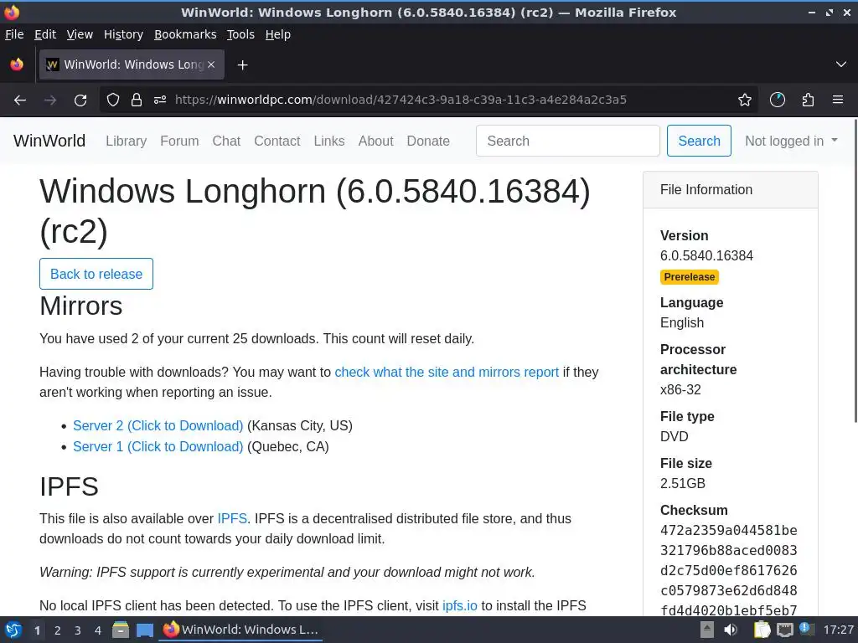
Task: Click the Back to release button
Action: coord(96,274)
